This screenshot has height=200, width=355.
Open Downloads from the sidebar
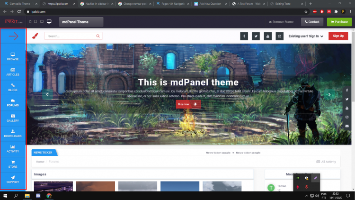13,133
